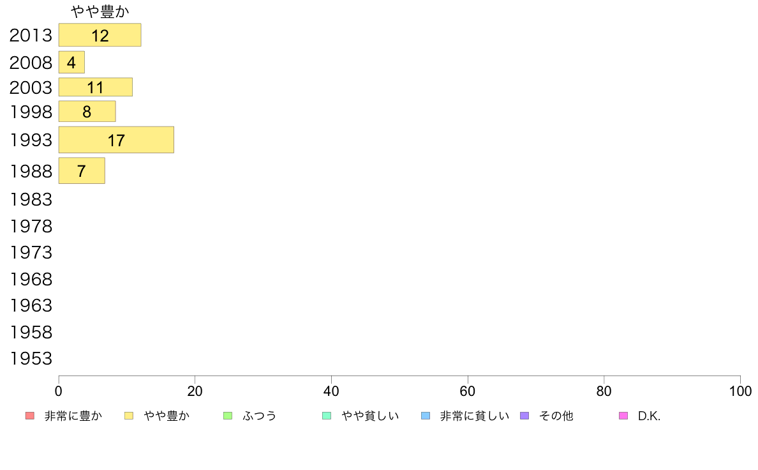Select the 1988 bar showing 7
Image resolution: width=758 pixels, height=470 pixels.
(x=82, y=171)
